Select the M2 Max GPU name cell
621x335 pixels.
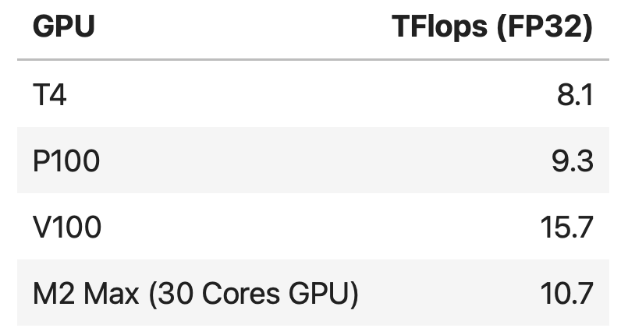coord(195,294)
